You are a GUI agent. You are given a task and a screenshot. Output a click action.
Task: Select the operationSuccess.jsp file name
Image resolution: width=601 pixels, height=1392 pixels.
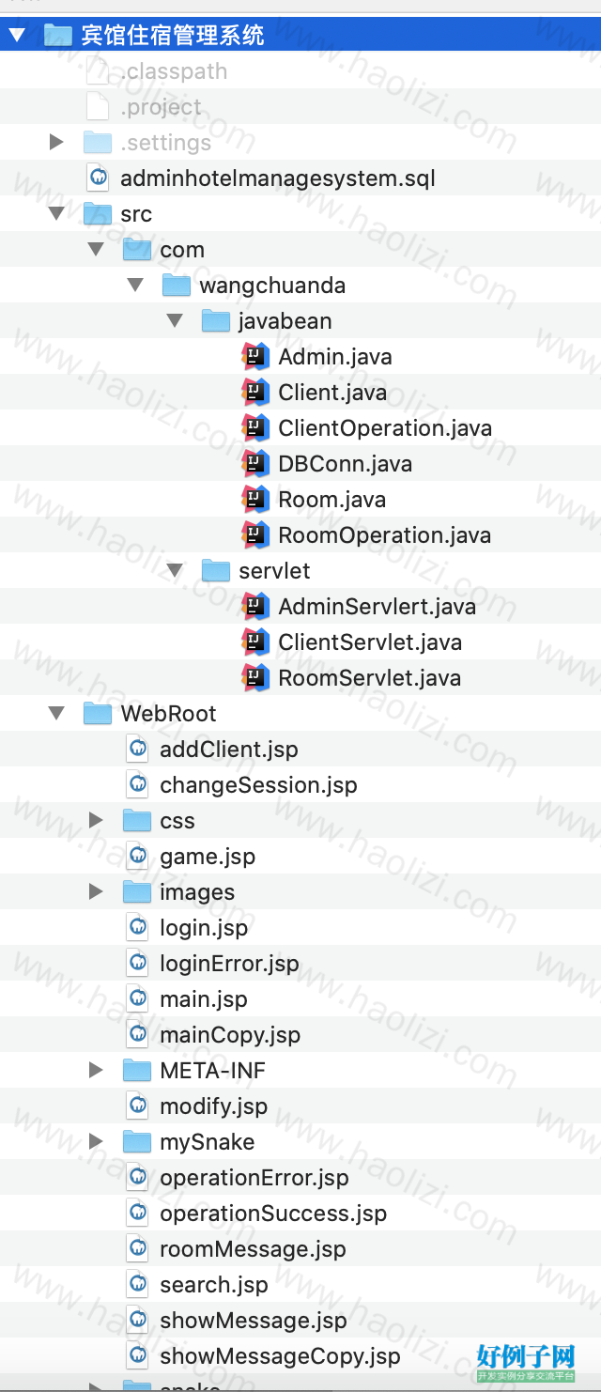pos(273,1214)
